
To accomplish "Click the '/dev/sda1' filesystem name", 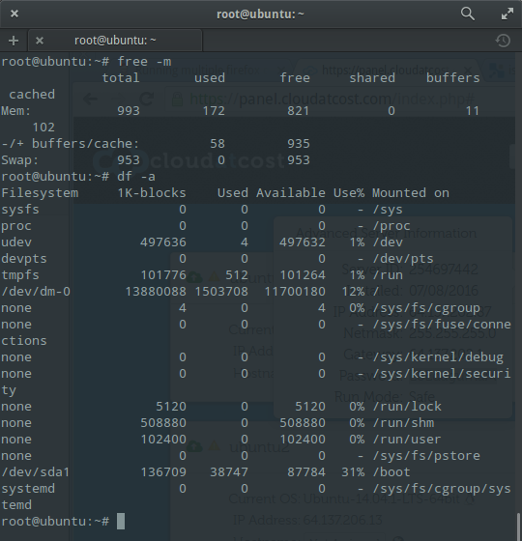I will (x=35, y=472).
